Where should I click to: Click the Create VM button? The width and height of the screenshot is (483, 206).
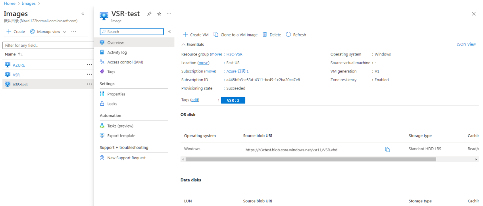point(196,34)
